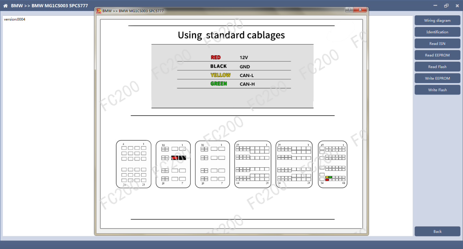Click 'Using standard cablages' heading
463x249 pixels.
click(x=231, y=35)
